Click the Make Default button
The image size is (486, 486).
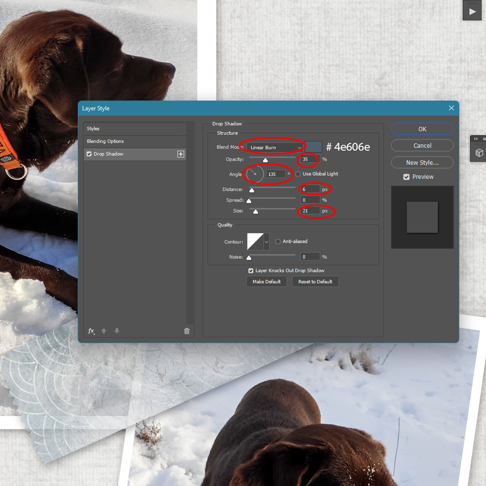click(x=266, y=281)
